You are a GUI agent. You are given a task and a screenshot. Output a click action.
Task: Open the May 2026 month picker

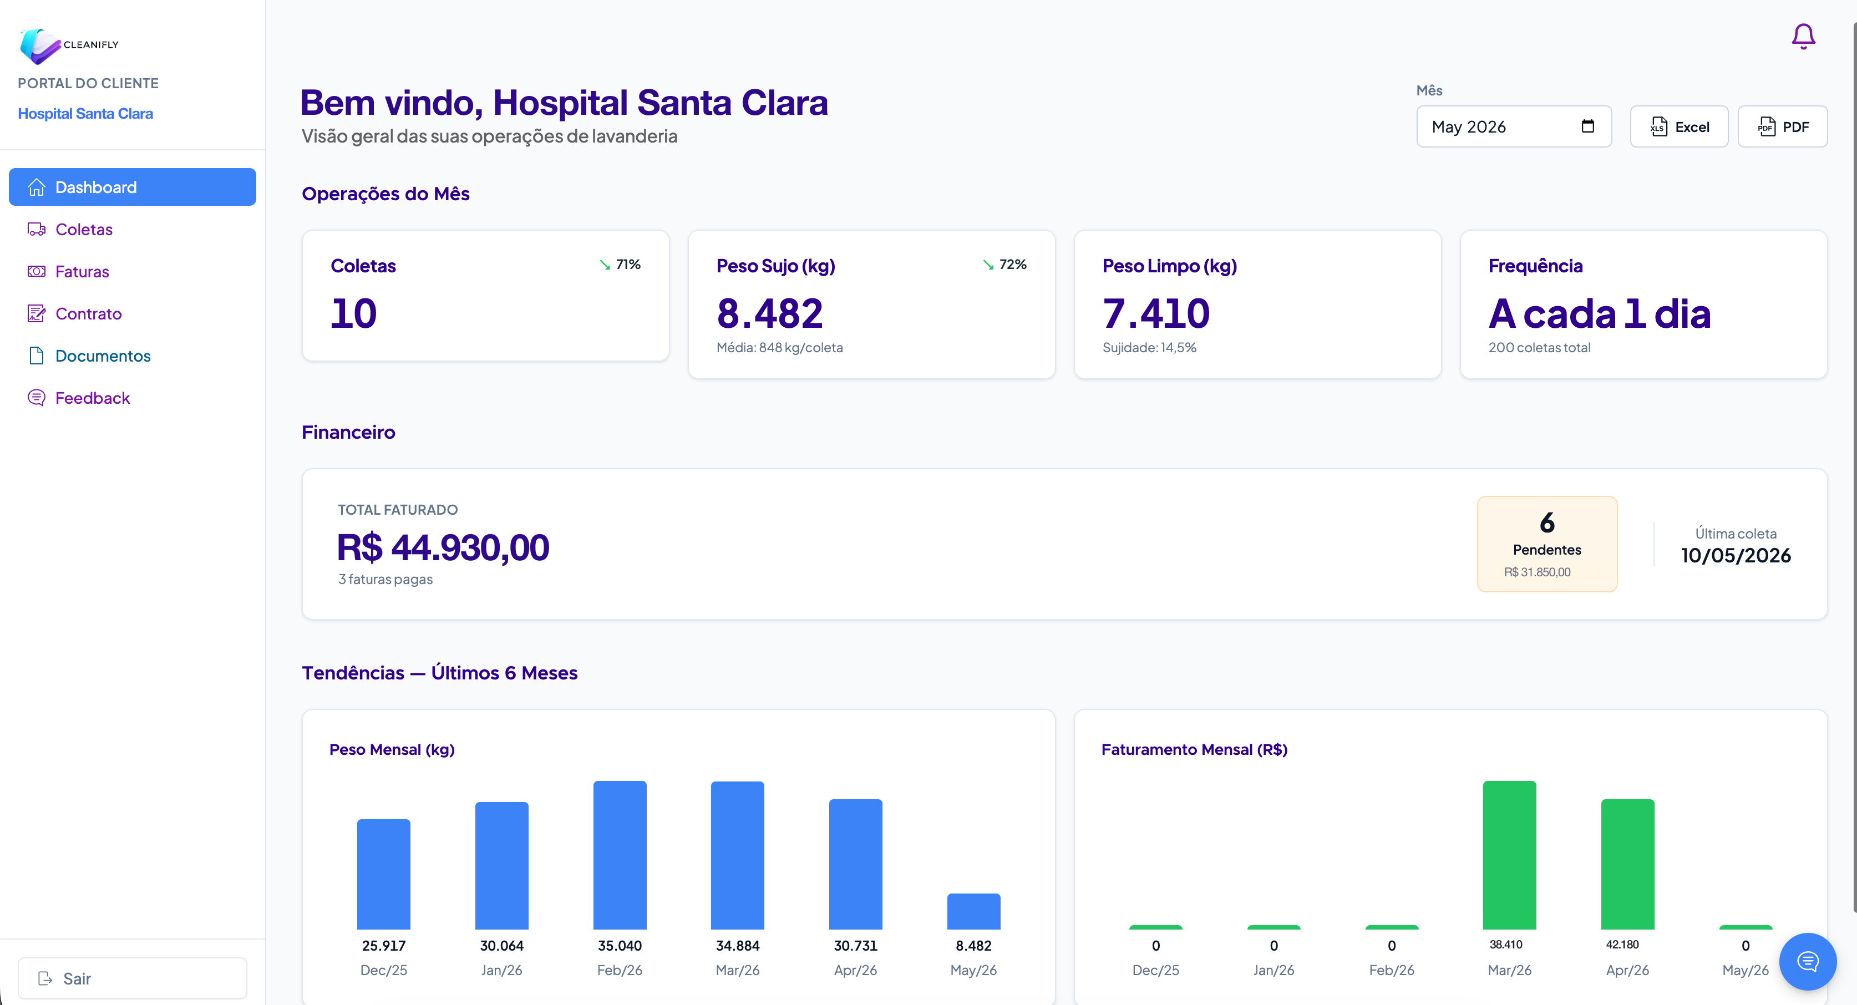1514,127
